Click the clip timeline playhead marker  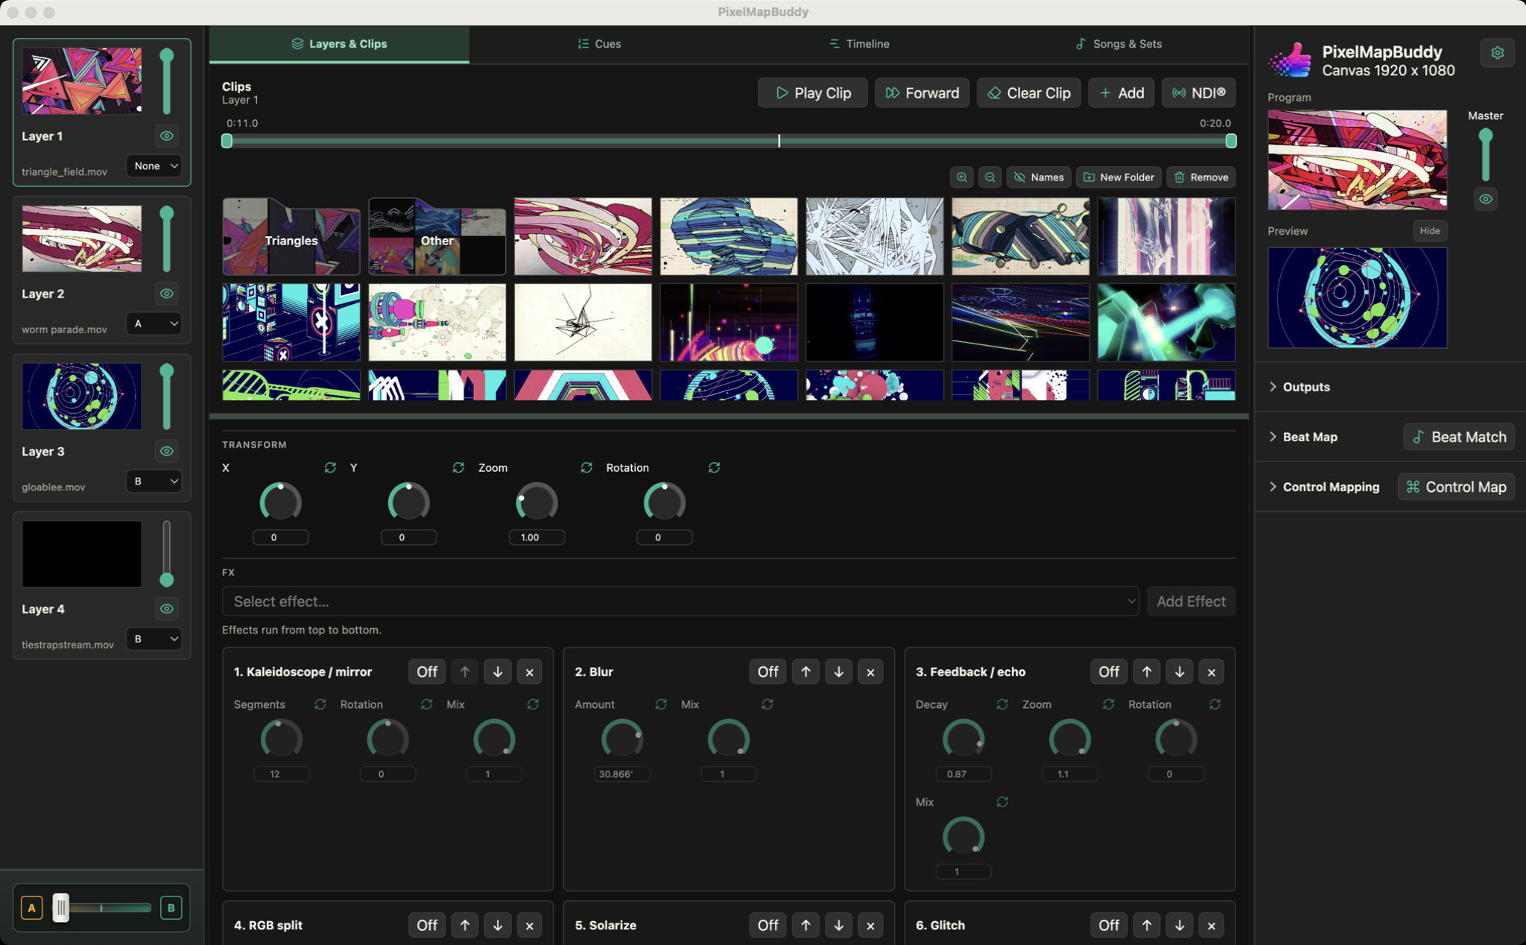click(779, 140)
